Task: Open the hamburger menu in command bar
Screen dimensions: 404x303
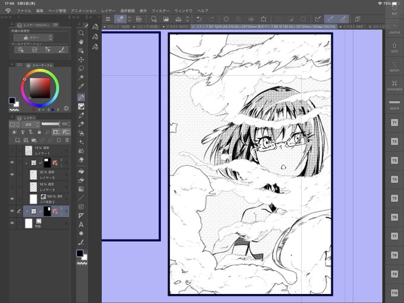Action: pyautogui.click(x=108, y=19)
